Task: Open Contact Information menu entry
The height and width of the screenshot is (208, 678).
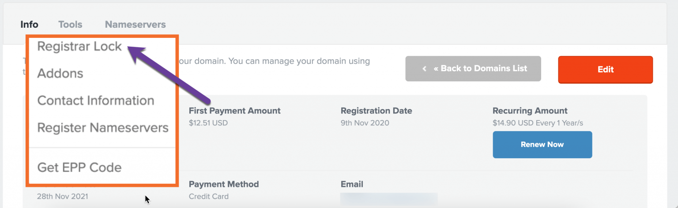Action: click(96, 101)
